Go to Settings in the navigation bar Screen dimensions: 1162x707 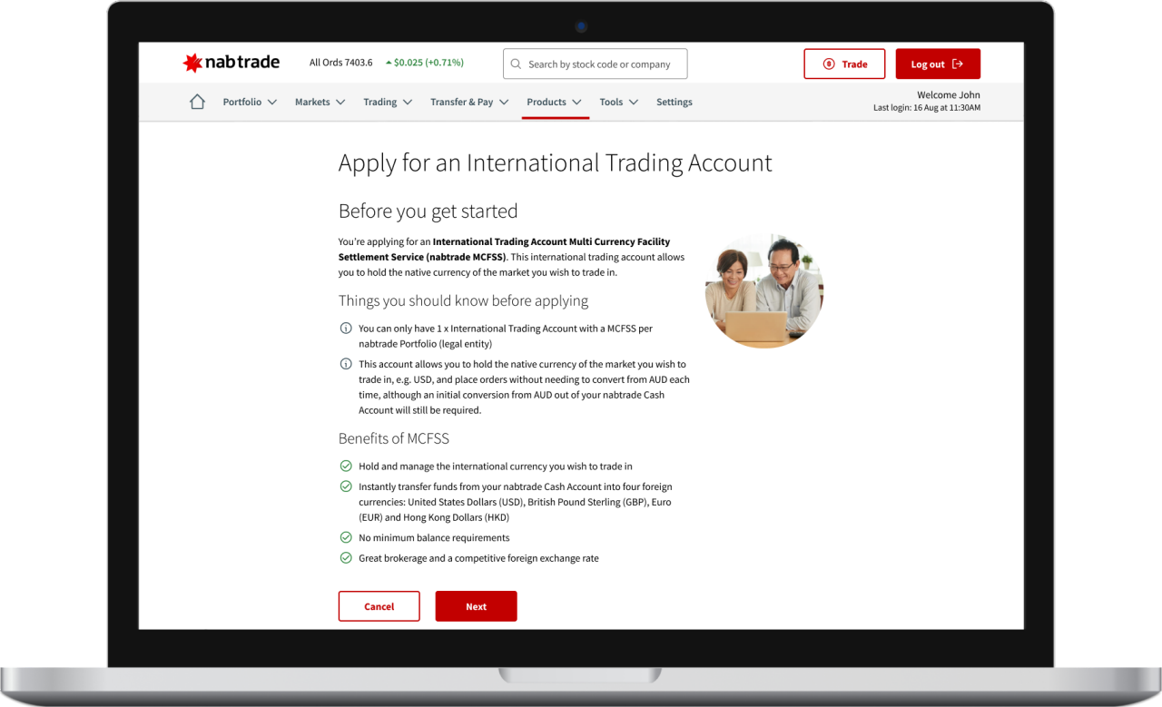point(674,103)
